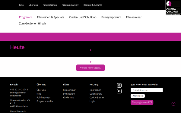181x113 pixels.
Task: Open Über uns in top navigation
Action: click(x=33, y=5)
